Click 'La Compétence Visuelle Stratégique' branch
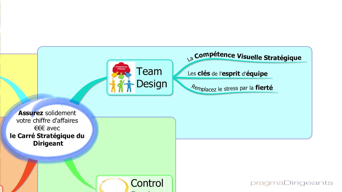Image resolution: width=342 pixels, height=192 pixels. click(244, 57)
